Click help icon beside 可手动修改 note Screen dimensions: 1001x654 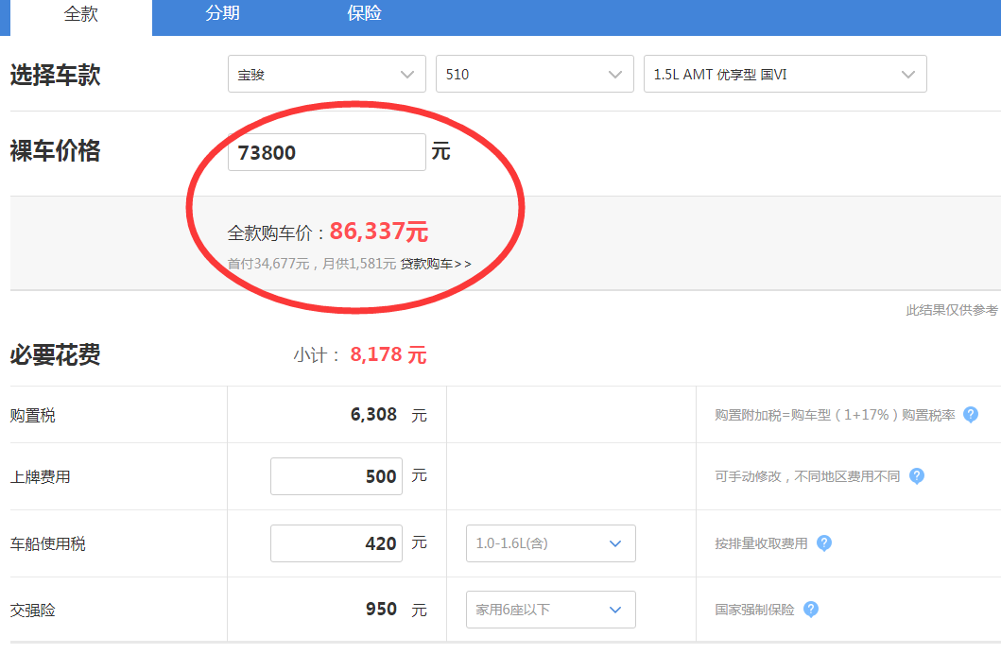tap(916, 476)
